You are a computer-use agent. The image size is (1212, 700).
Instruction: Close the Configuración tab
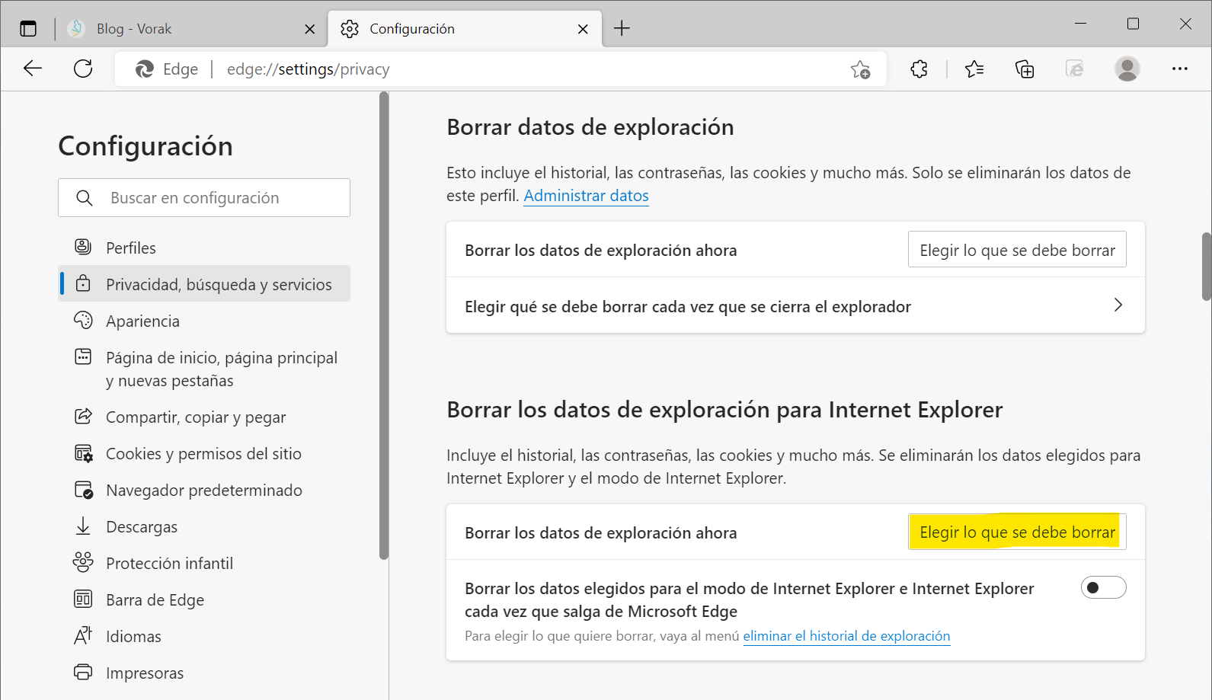(x=583, y=29)
